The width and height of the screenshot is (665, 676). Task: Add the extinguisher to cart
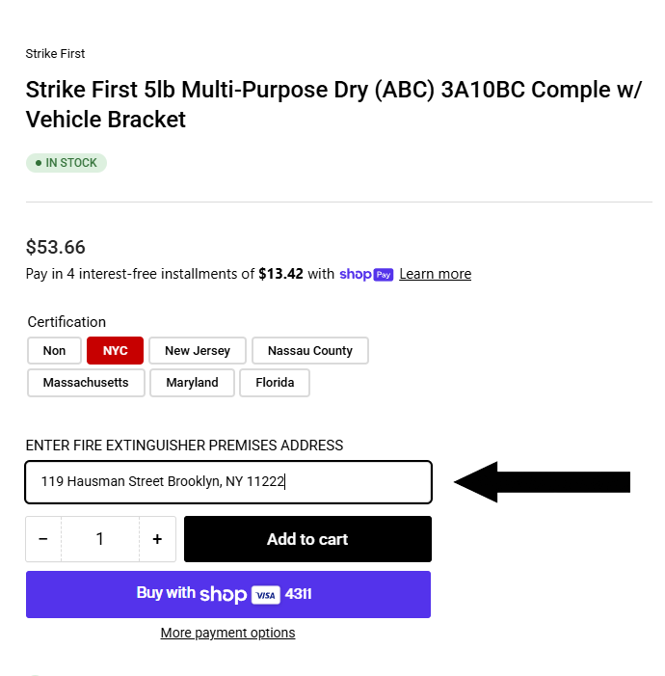(307, 539)
